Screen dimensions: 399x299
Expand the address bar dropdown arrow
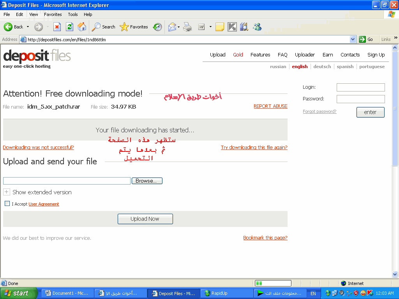pos(353,39)
